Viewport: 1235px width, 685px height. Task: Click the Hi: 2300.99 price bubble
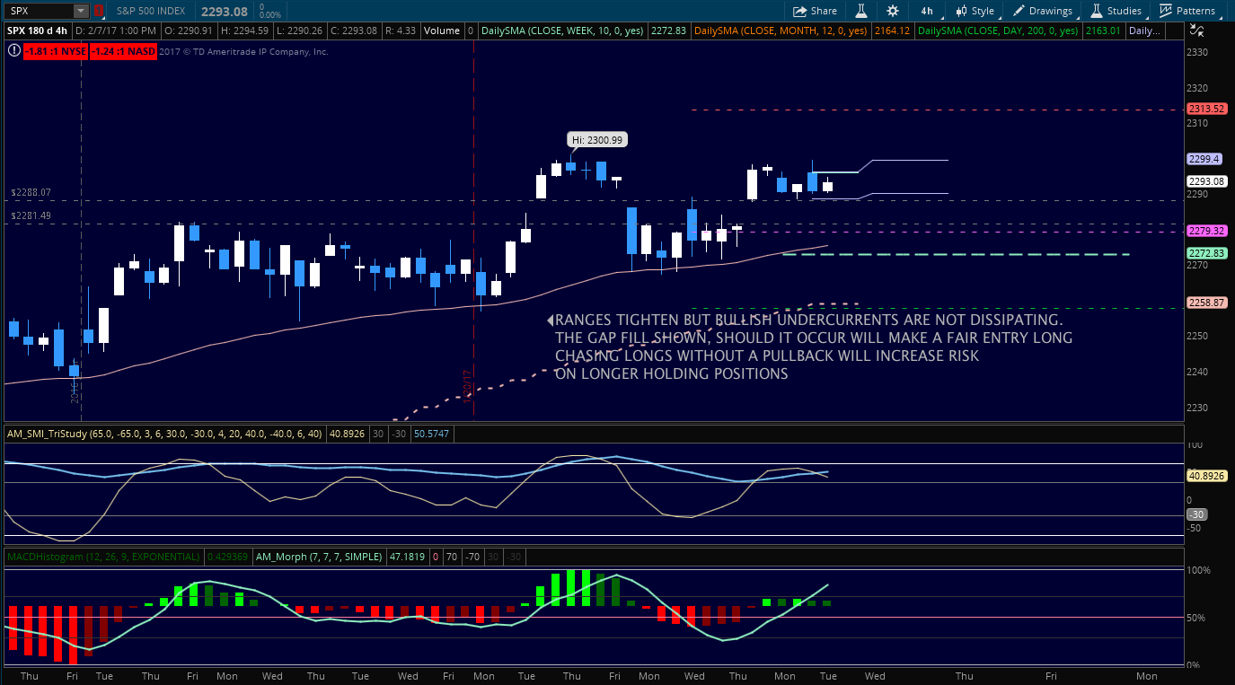(596, 139)
